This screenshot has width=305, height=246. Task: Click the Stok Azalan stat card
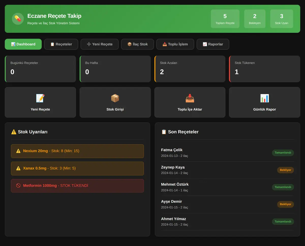coord(190,69)
